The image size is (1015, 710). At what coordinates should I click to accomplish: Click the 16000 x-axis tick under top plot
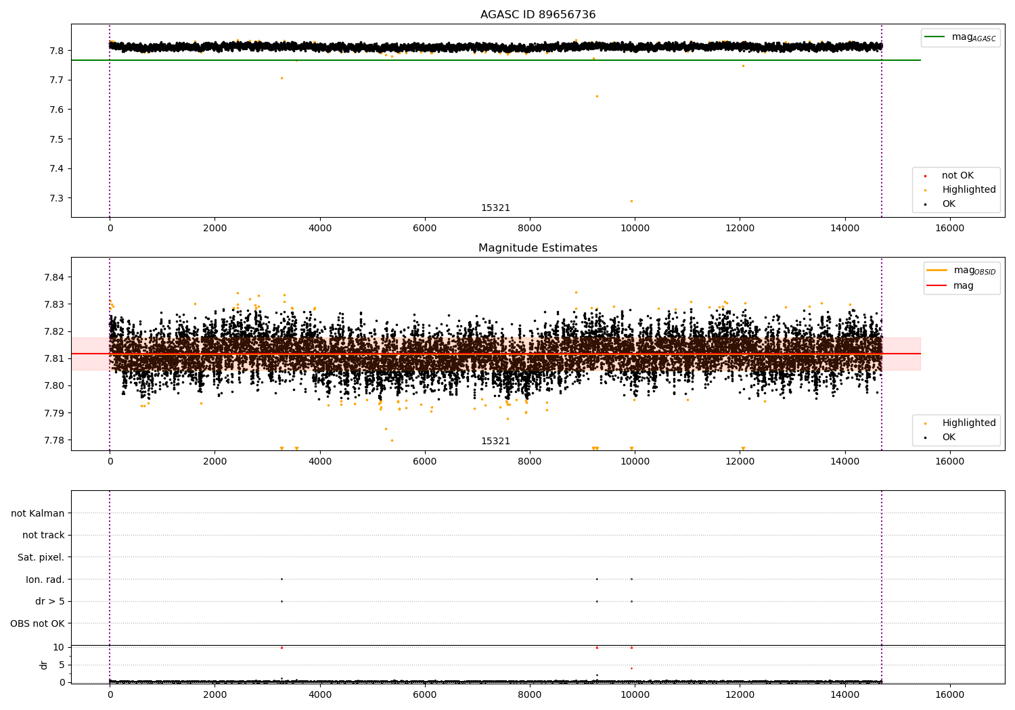pos(949,229)
